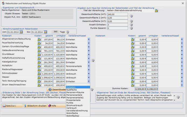Choose Personenanteile2 from the dropdown list
Viewport: 187px width, 117px height.
[78, 98]
